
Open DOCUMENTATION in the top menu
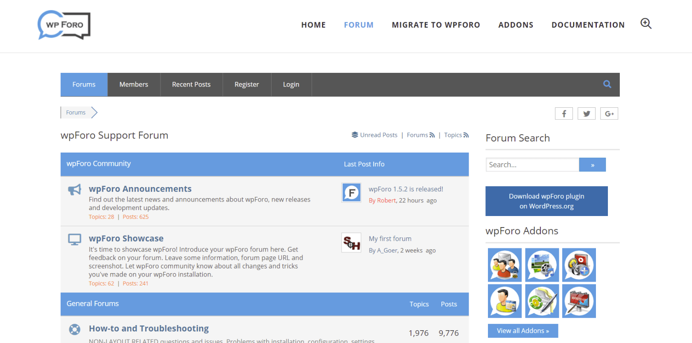[588, 25]
